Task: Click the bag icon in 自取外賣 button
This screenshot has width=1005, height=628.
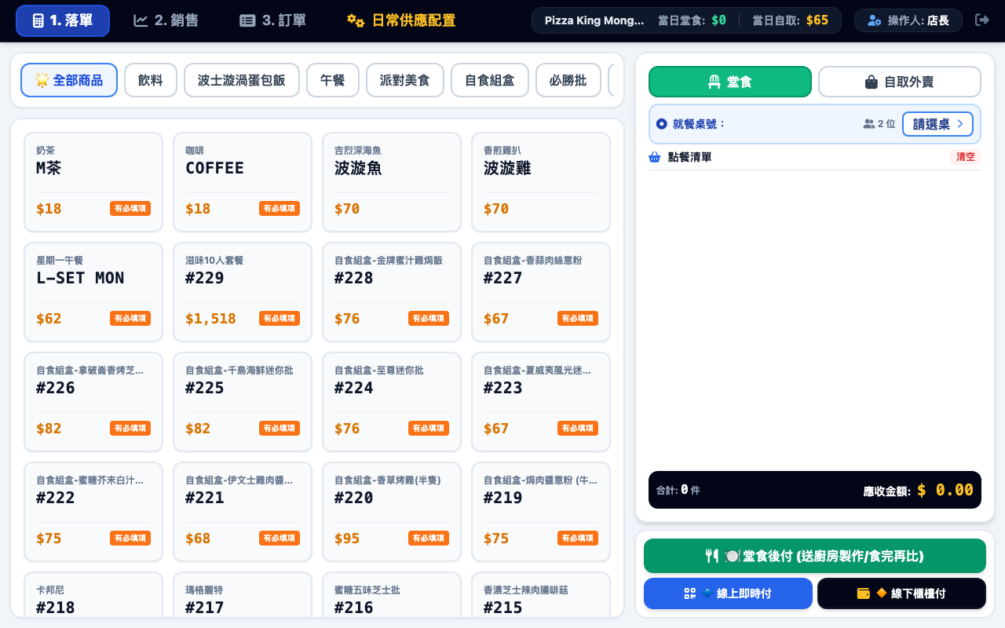Action: coord(871,82)
